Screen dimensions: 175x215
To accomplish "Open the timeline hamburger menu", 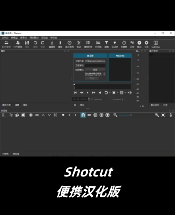I will click(x=4, y=115).
